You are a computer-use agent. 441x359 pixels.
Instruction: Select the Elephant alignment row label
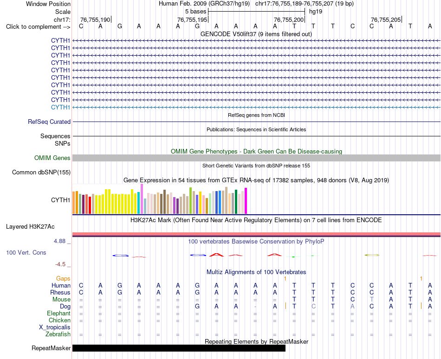(59, 313)
